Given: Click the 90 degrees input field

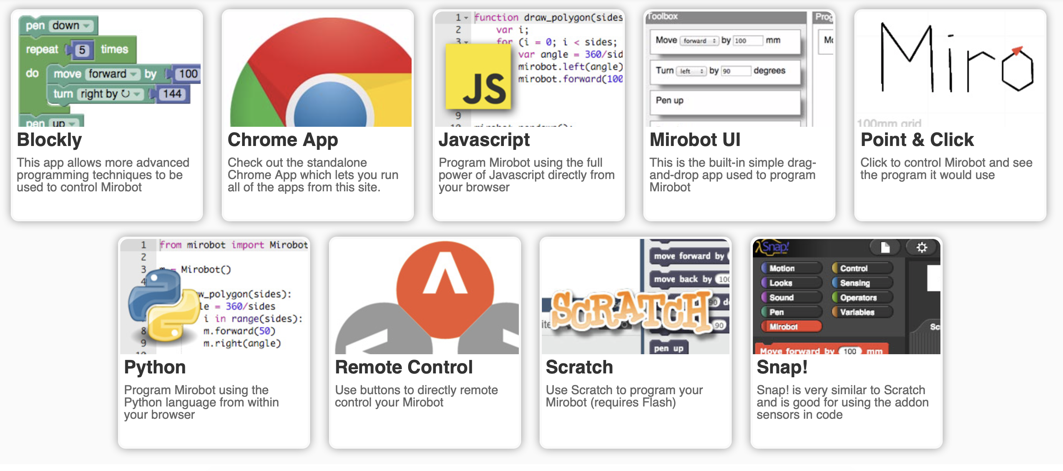Looking at the screenshot, I should 736,71.
